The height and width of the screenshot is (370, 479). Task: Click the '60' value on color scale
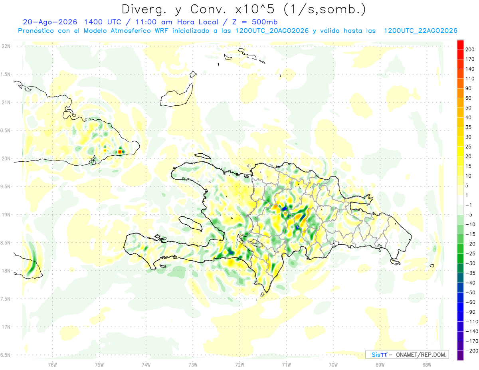[469, 98]
